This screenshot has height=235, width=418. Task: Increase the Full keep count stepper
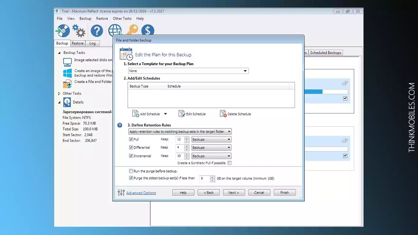[187, 138]
